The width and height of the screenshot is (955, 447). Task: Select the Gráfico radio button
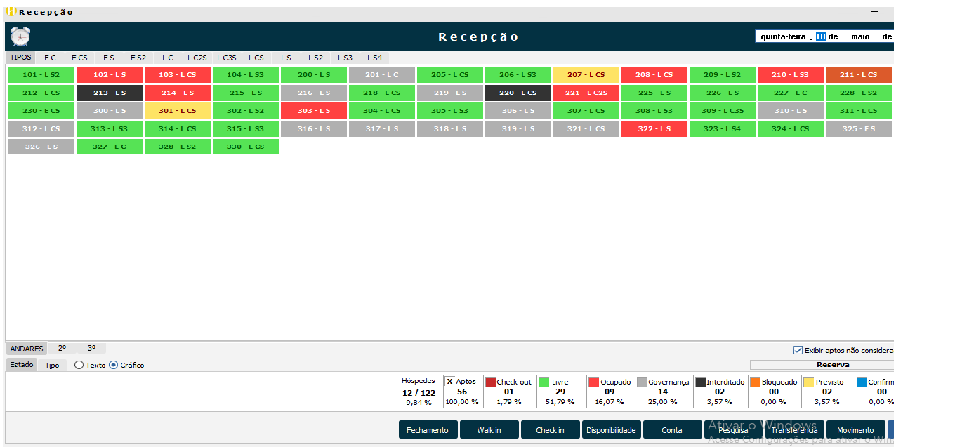(113, 365)
